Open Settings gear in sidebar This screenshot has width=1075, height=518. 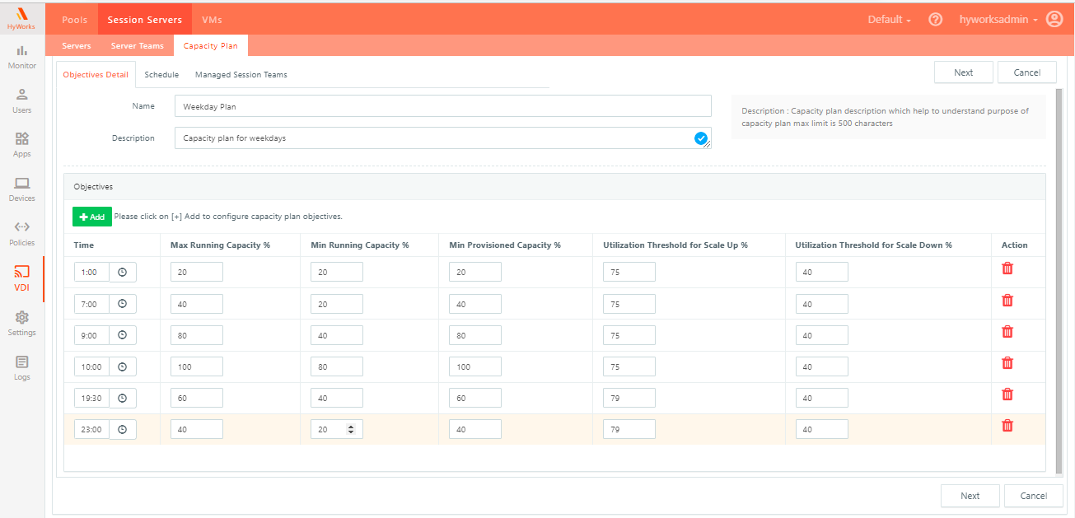click(22, 323)
